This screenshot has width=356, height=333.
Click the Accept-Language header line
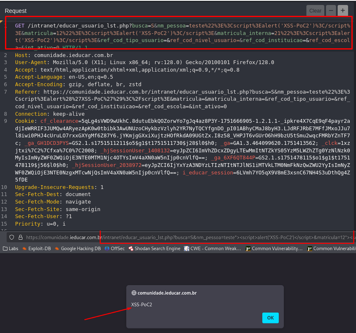click(x=64, y=77)
